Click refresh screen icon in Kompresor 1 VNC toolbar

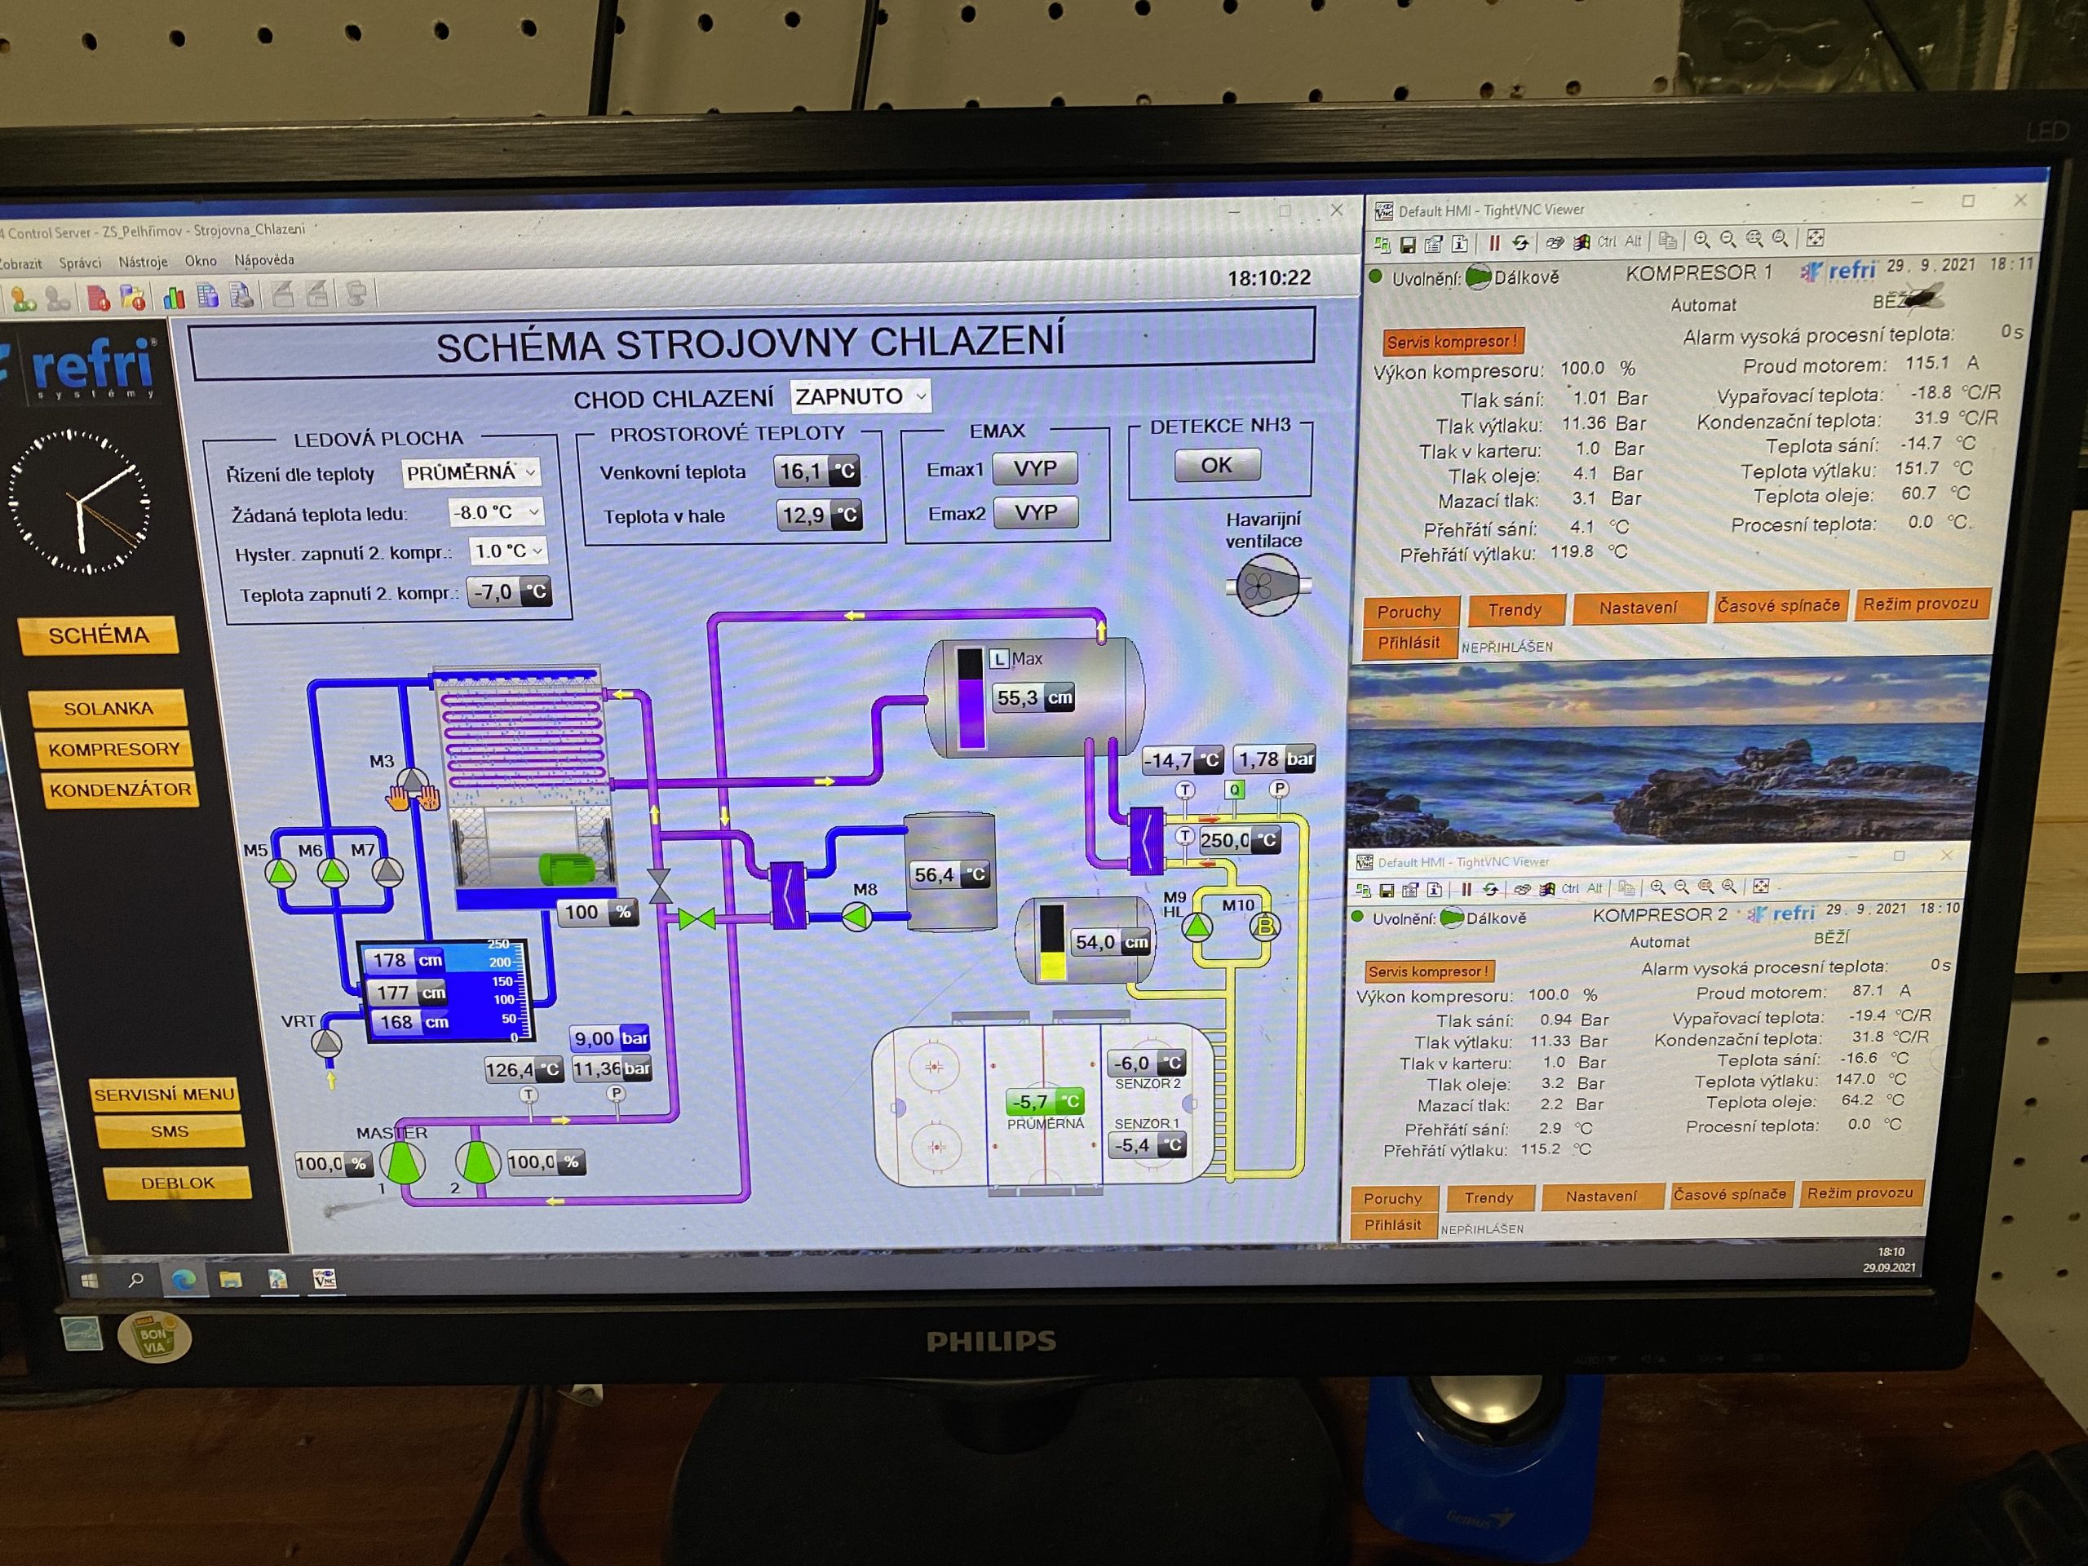coord(1520,242)
